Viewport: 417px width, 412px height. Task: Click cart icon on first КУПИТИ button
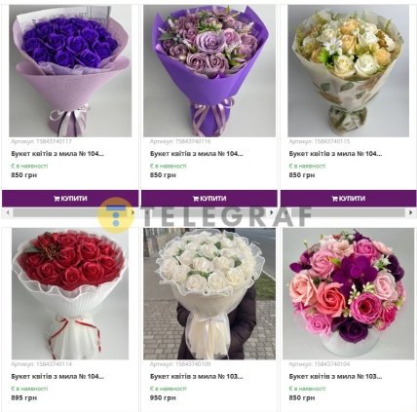click(57, 199)
